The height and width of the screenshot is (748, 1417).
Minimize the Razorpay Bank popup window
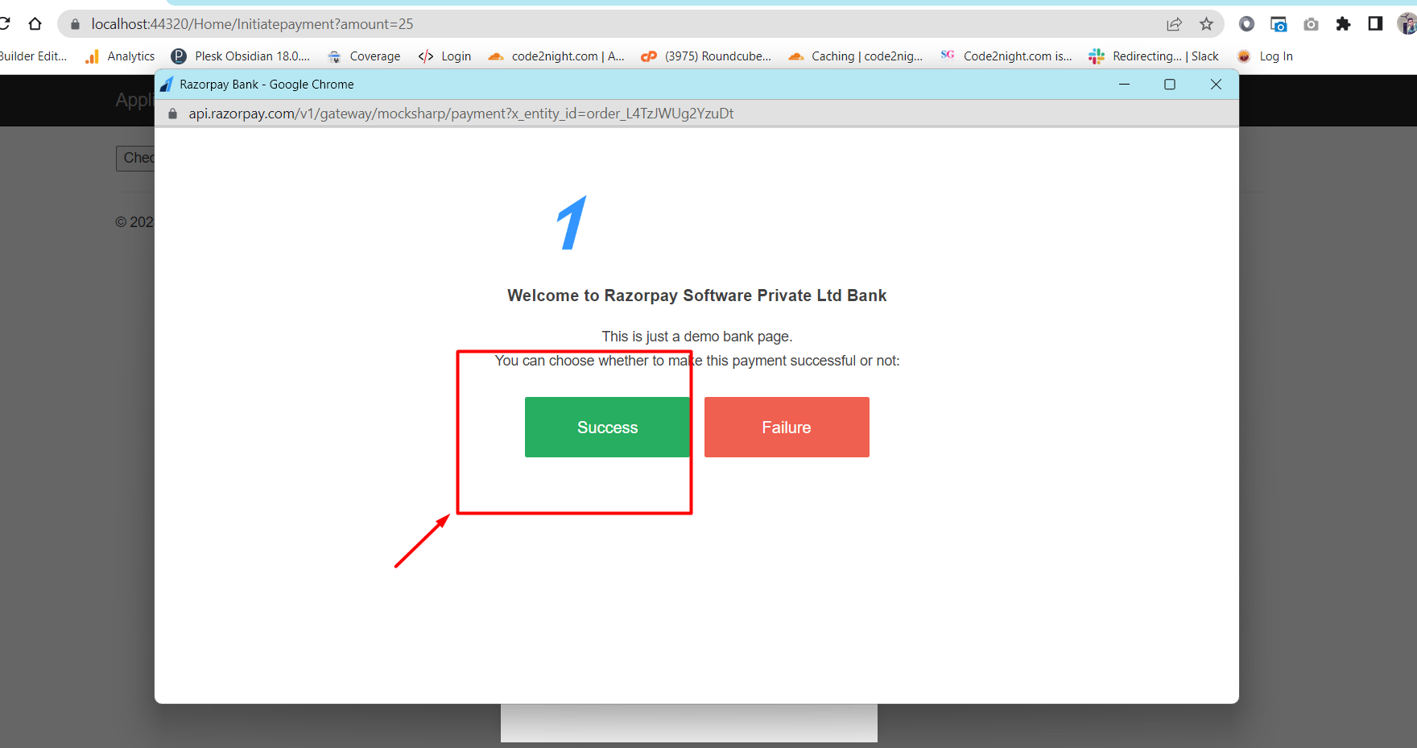coord(1124,85)
